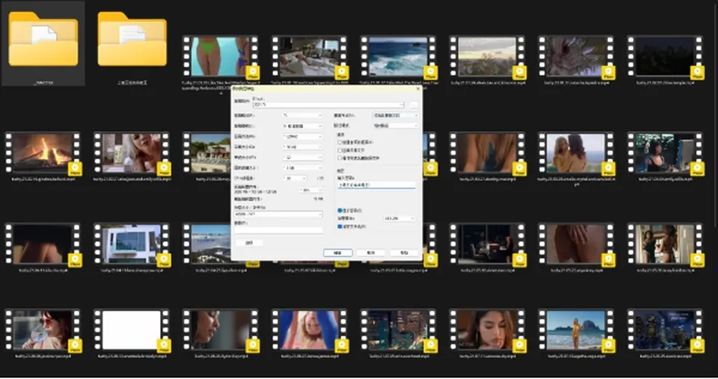This screenshot has width=718, height=379.
Task: Open the Compression level dropdown
Action: click(302, 126)
